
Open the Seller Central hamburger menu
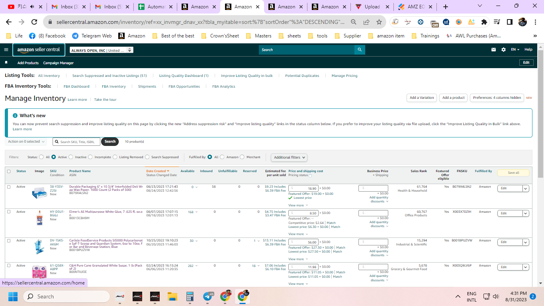click(x=6, y=50)
